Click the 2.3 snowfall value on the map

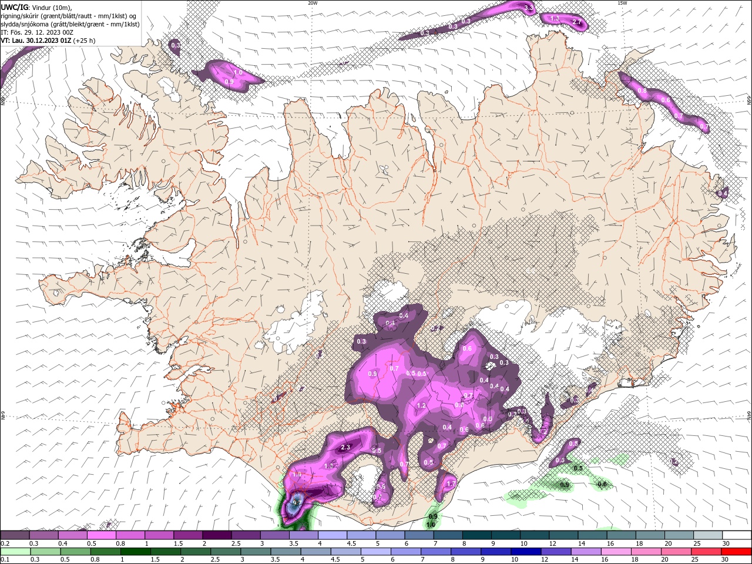345,447
